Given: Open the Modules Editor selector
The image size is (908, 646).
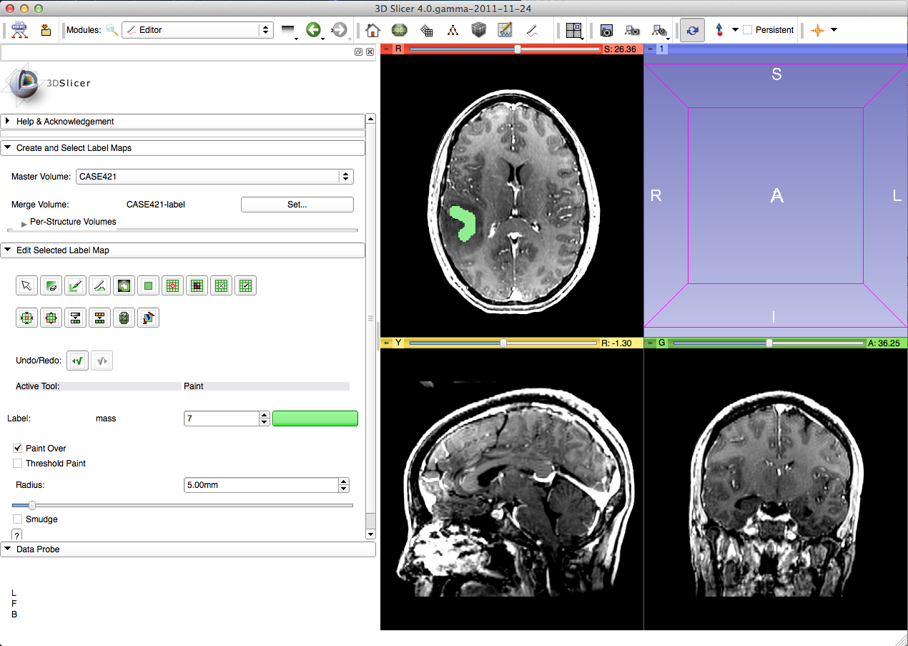Looking at the screenshot, I should [197, 30].
